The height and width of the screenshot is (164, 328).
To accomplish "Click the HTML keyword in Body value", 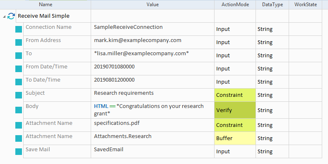I will pyautogui.click(x=101, y=106).
